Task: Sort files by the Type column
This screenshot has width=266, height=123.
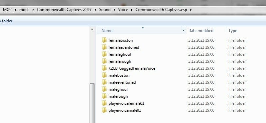Action: click(x=233, y=31)
